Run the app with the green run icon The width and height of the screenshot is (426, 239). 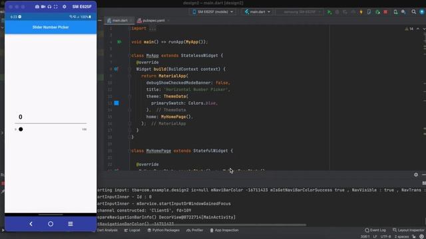(x=329, y=12)
